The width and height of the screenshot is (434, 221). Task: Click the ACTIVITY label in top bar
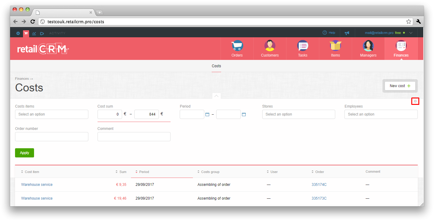[x=57, y=33]
